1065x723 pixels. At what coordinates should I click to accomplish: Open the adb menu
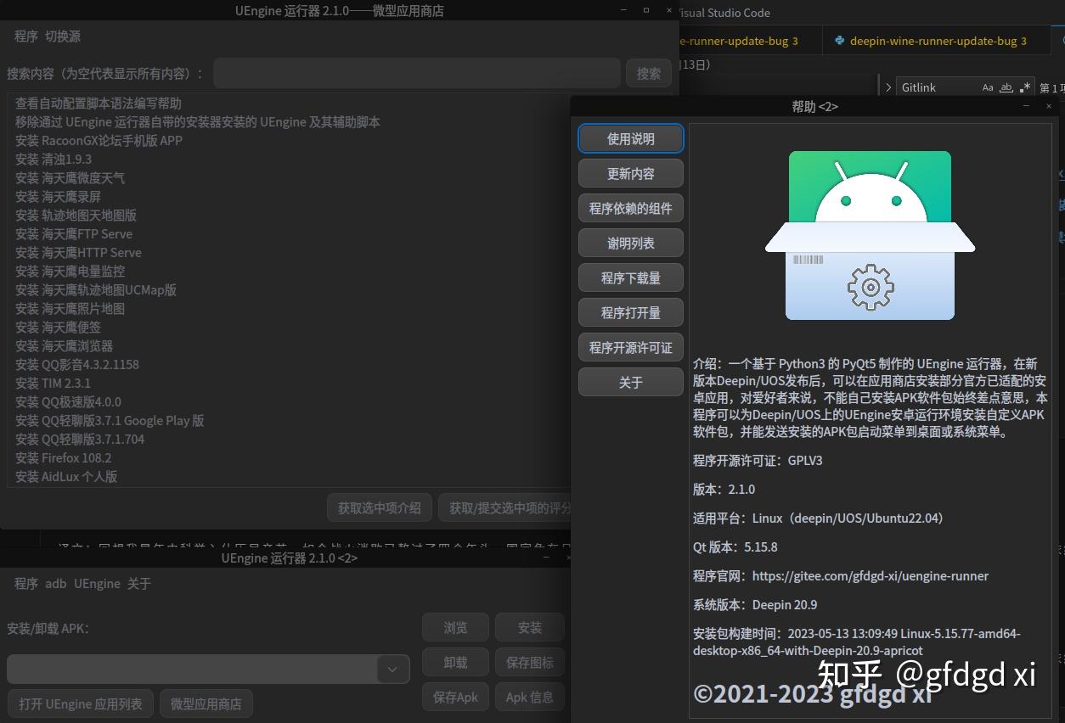(x=55, y=583)
